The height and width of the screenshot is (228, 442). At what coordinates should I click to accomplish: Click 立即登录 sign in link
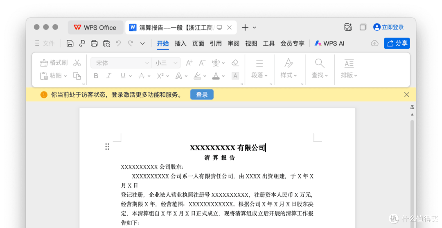pos(388,27)
